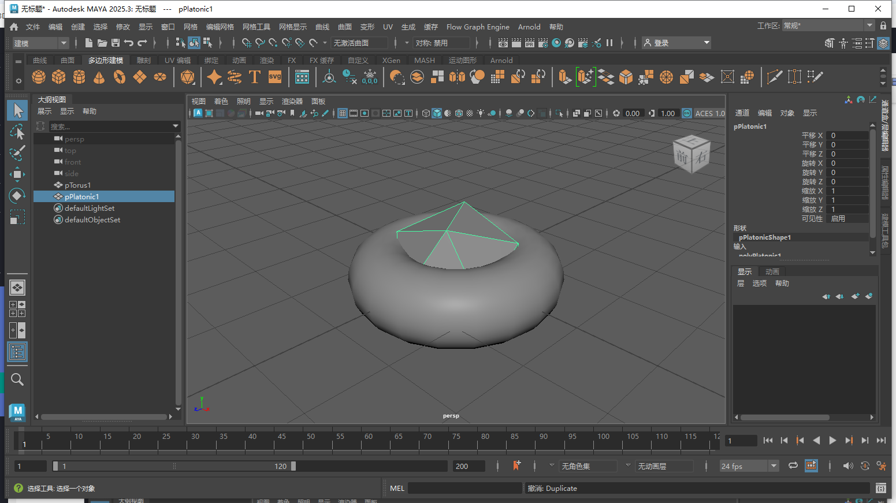Screen dimensions: 896x503
Task: Open the 无角色集 character set dropdown
Action: (x=589, y=466)
